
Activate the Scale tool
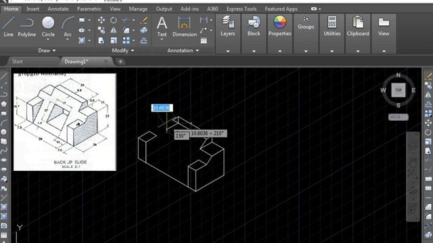coord(114,40)
